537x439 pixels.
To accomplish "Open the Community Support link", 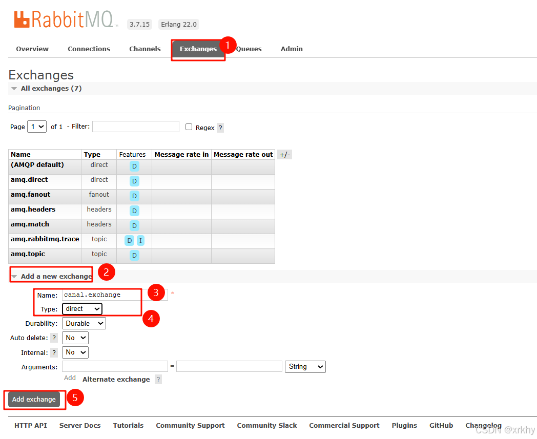I will [x=191, y=425].
